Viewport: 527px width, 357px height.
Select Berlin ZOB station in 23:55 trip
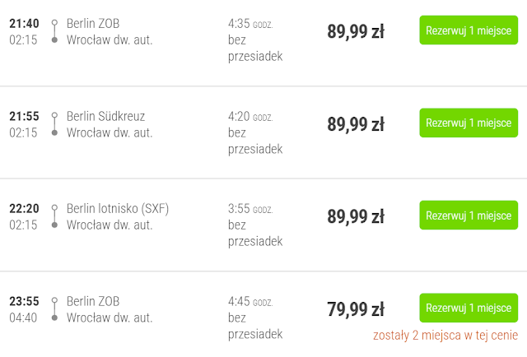pos(93,301)
